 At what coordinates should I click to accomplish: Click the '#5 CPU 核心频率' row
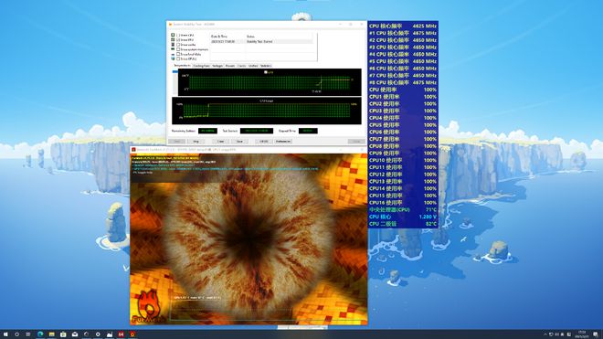click(403, 61)
